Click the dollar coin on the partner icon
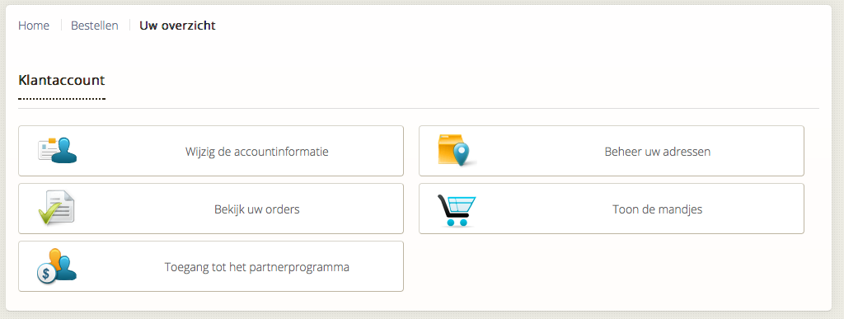The image size is (844, 319). (x=46, y=274)
